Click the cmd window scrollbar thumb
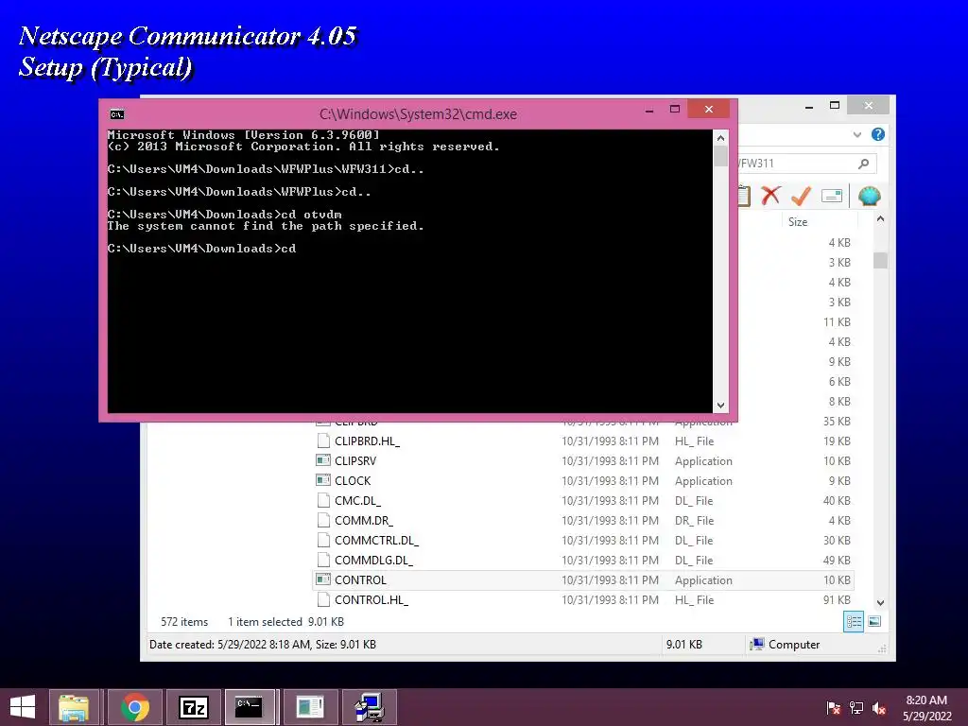Viewport: 968px width, 726px height. [x=720, y=156]
